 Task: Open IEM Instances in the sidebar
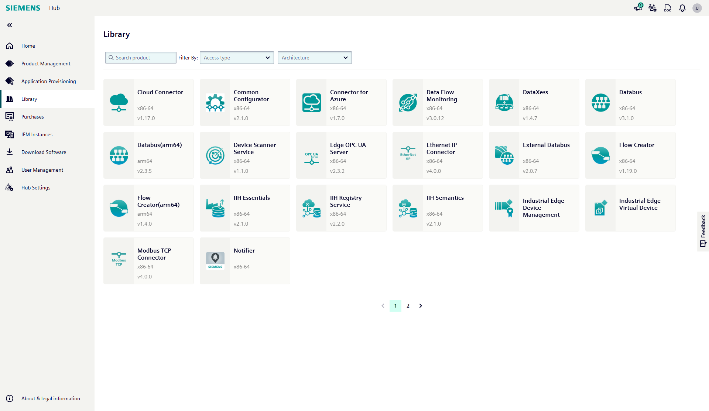click(x=47, y=134)
